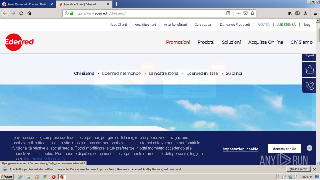Viewport: 320px width, 180px height.
Task: Click the green padlock icon
Action: point(72,13)
